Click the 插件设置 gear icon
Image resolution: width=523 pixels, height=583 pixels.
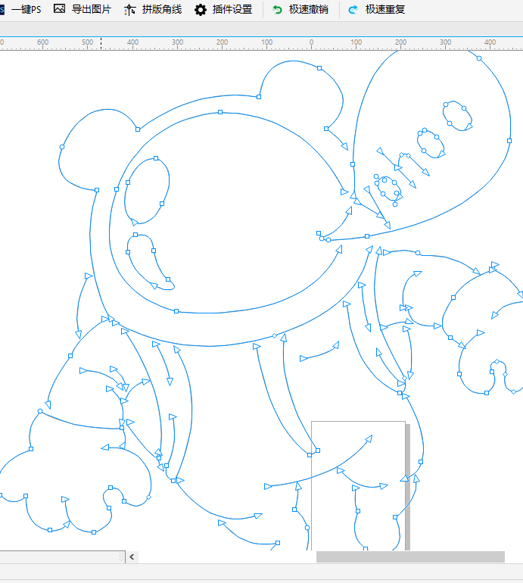click(201, 10)
